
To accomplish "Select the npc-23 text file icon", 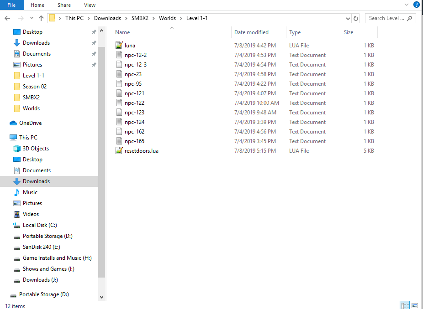I will click(x=119, y=74).
